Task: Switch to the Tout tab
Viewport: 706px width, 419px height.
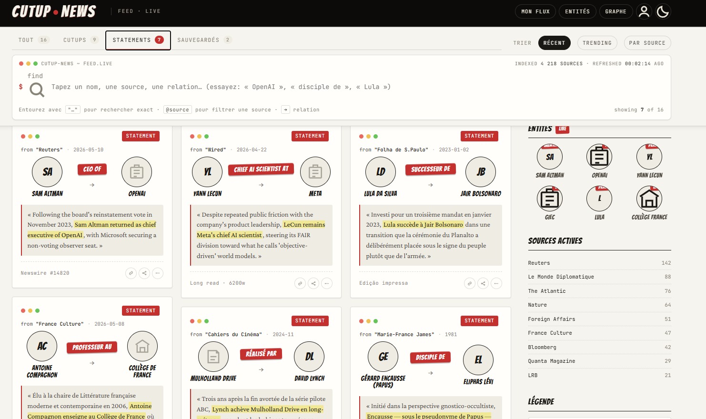Action: coord(33,40)
